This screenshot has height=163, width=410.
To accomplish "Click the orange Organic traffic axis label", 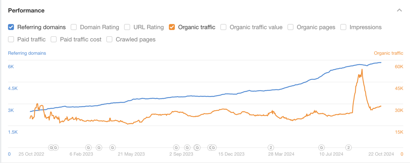I will pos(388,53).
